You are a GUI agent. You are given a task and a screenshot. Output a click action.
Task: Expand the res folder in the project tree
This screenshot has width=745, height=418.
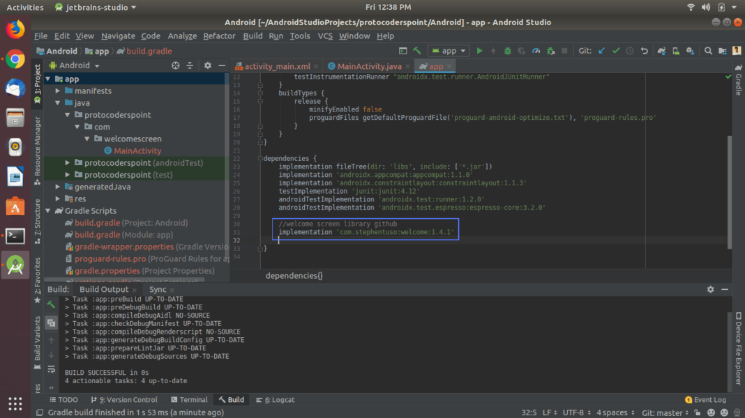[x=58, y=199]
